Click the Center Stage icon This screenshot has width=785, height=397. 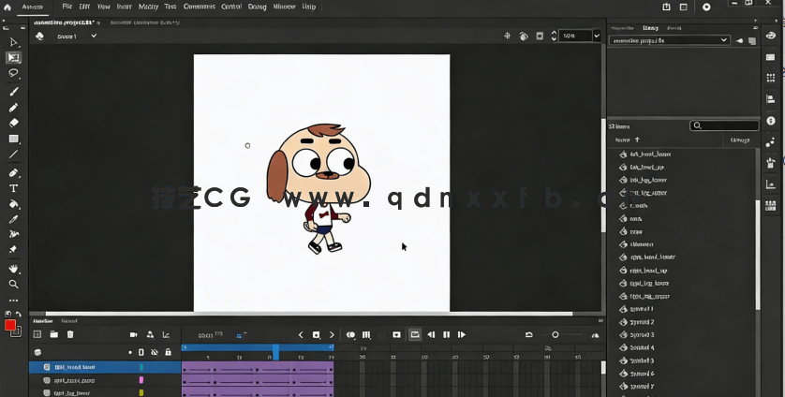pos(507,36)
